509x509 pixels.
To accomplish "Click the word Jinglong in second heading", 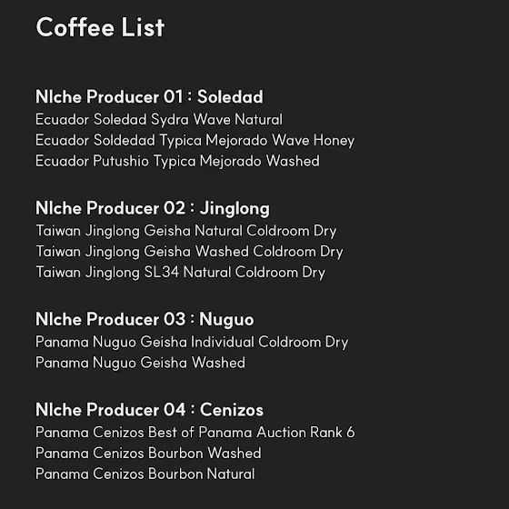I will 235,209.
